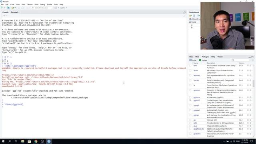Check the fs package checkbox

point(190,85)
